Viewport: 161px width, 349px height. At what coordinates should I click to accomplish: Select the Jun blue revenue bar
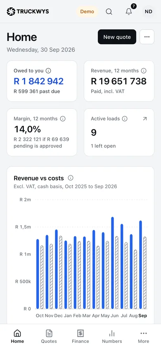tap(113, 263)
